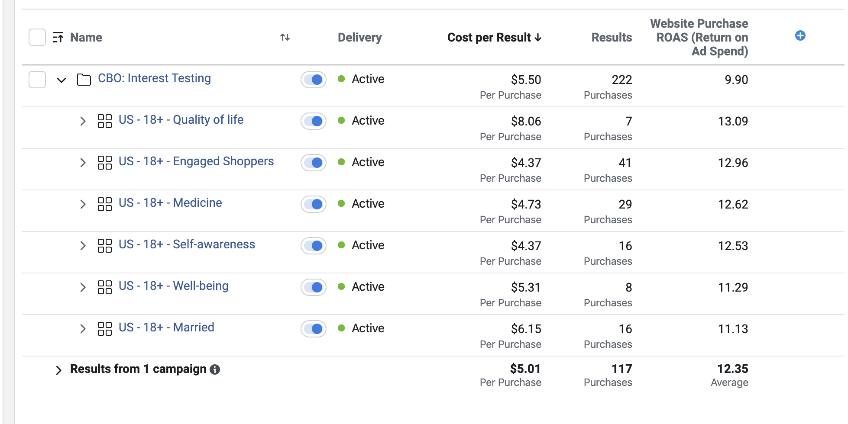Toggle off the Well-being ad set delivery
Screen dimensions: 848x424
pos(313,287)
